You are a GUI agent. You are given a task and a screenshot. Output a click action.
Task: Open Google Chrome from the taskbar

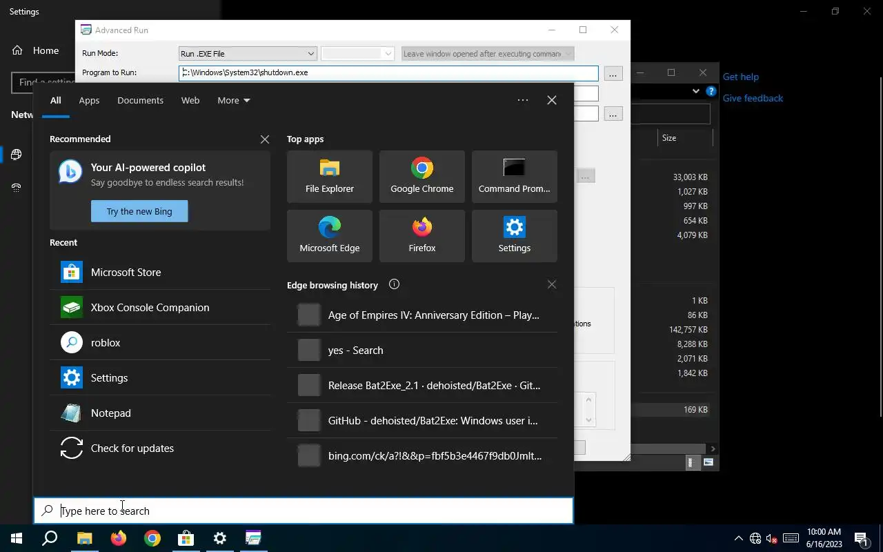click(152, 538)
